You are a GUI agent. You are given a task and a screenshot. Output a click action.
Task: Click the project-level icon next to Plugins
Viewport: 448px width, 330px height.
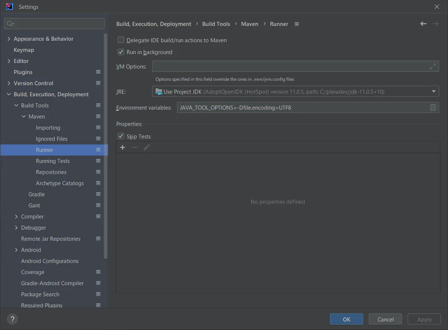98,72
